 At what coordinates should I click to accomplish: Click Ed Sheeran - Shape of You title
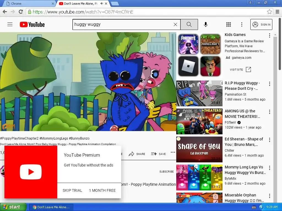244,142
